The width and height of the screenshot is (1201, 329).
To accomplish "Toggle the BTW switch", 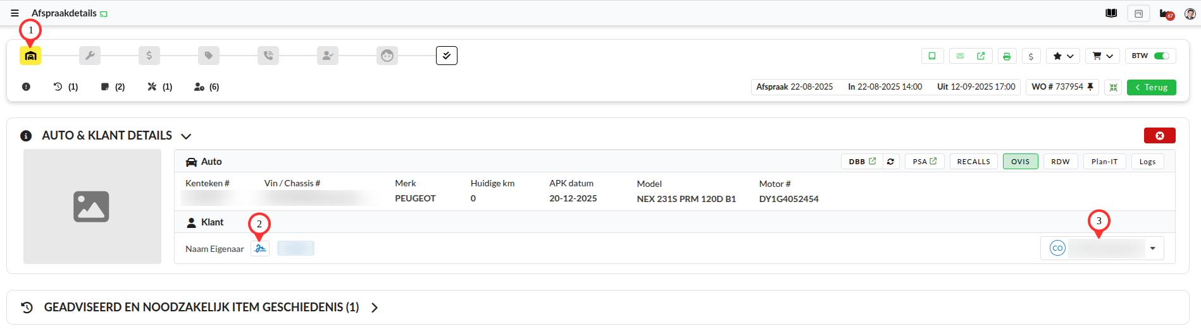I will (1161, 56).
